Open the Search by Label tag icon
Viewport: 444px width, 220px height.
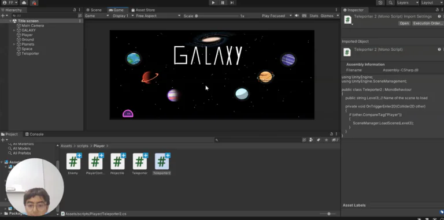pos(319,140)
